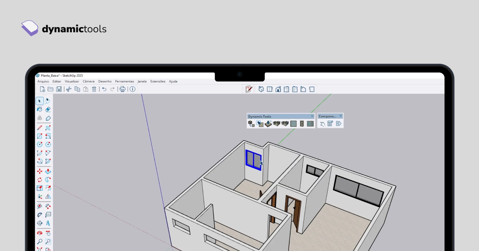
Task: Click the Print toolbar button
Action: click(123, 89)
